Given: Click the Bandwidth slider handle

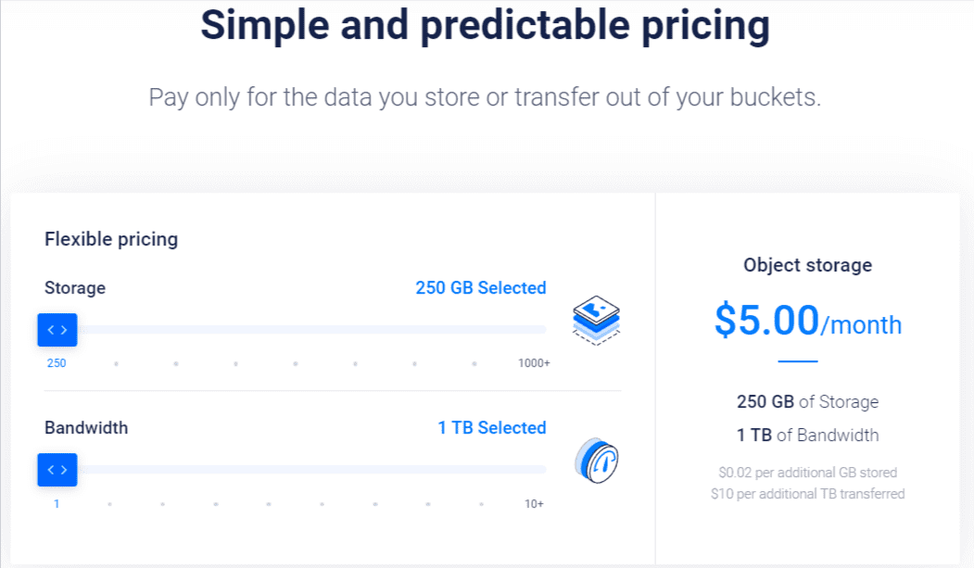Looking at the screenshot, I should (57, 469).
